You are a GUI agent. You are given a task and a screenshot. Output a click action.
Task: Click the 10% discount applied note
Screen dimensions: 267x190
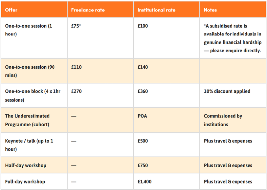pyautogui.click(x=227, y=92)
